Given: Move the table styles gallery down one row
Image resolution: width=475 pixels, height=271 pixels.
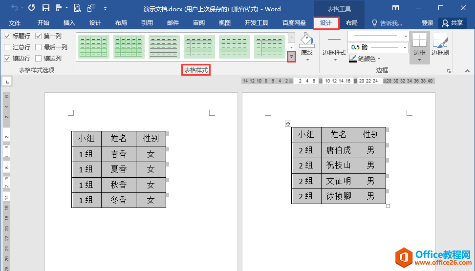Looking at the screenshot, I should click(291, 47).
